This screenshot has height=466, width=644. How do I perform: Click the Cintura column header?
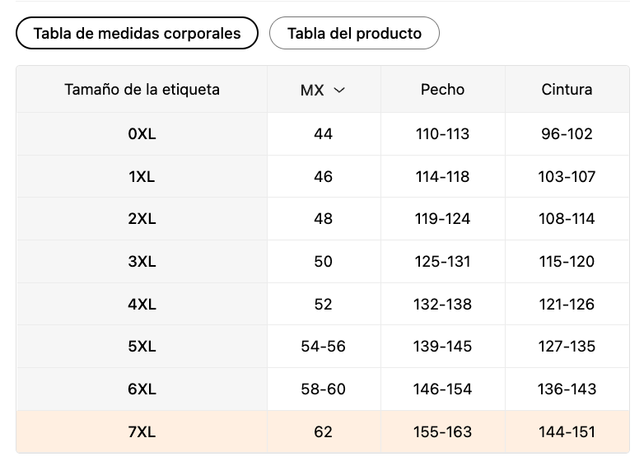[x=567, y=90]
